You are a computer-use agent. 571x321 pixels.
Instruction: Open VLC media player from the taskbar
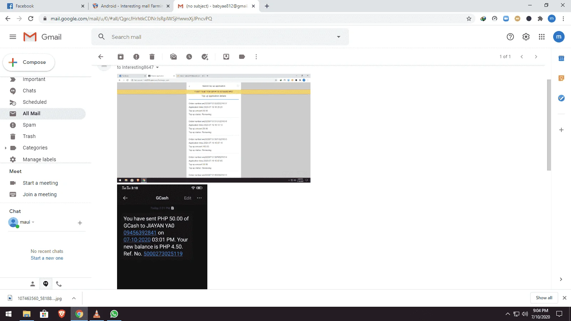[x=97, y=314]
